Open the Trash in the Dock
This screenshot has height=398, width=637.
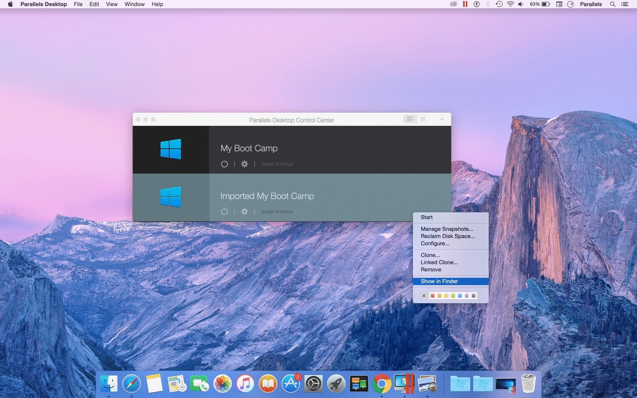pos(528,383)
